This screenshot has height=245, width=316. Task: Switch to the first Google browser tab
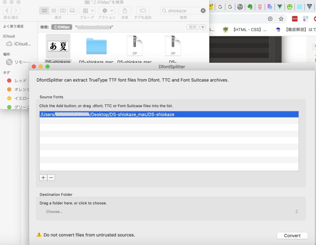click(220, 7)
